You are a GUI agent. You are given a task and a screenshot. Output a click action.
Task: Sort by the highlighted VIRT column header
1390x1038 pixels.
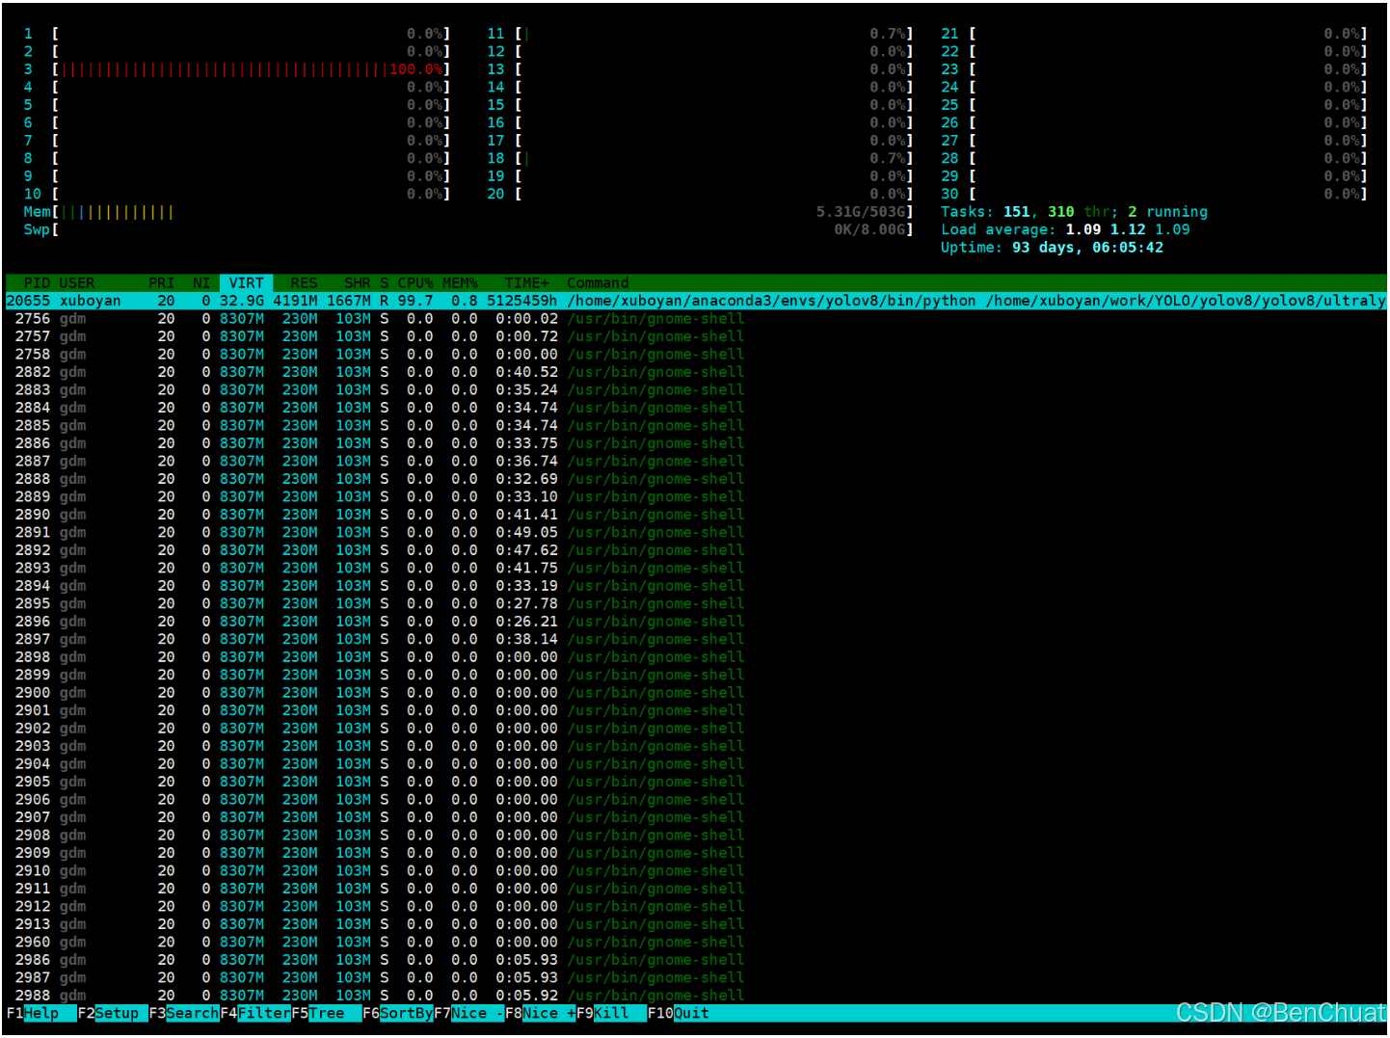[246, 282]
